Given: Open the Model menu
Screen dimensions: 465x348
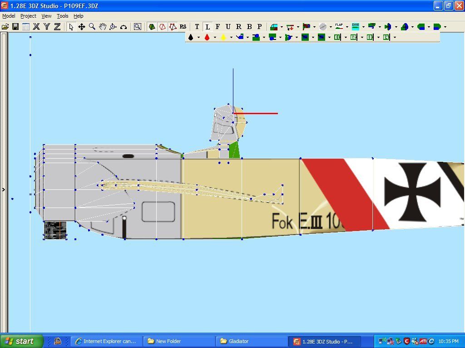Looking at the screenshot, I should click(9, 16).
